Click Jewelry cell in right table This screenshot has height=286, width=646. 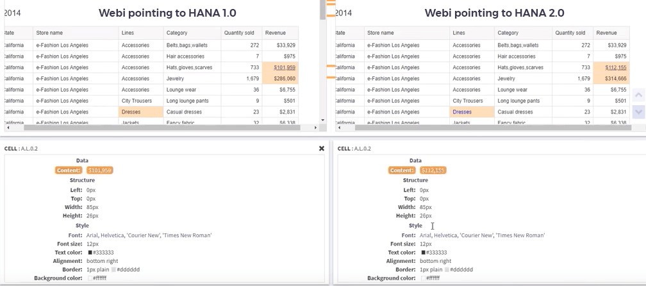coord(523,78)
